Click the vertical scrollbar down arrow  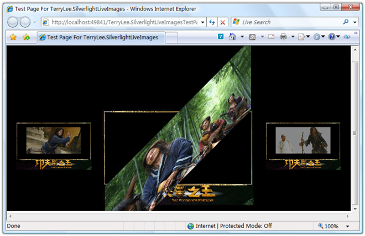(355, 209)
